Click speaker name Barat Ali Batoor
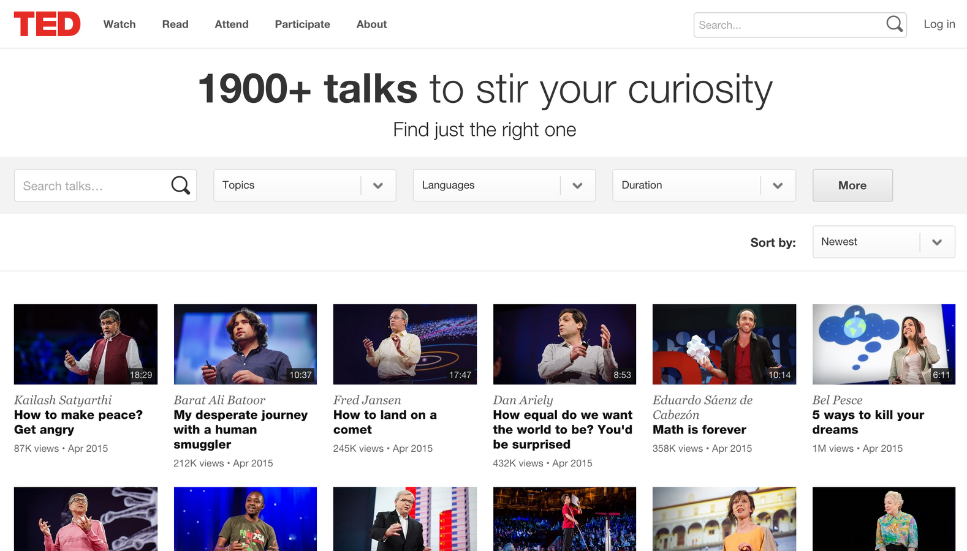The width and height of the screenshot is (967, 551). coord(219,400)
